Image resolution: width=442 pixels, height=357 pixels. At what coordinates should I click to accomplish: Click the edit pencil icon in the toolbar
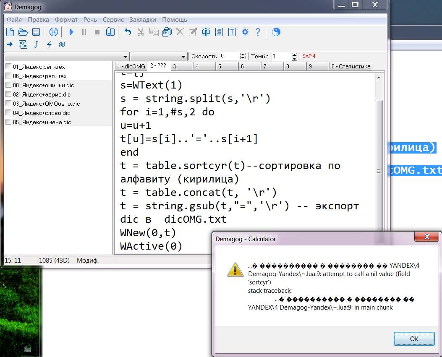point(193,32)
